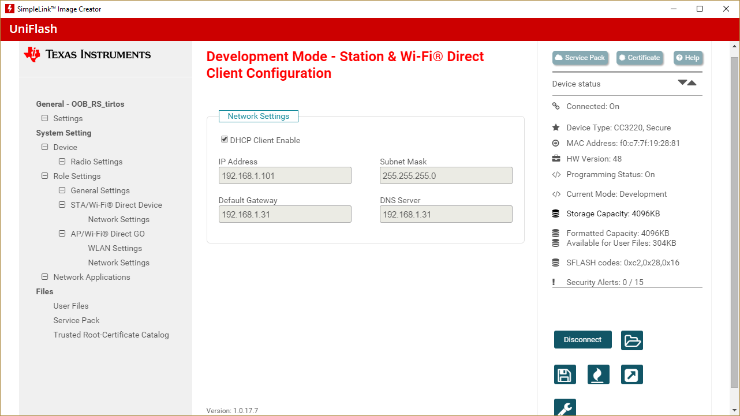Click the HW Version: 48 text
Screen dimensions: 740x416
tap(594, 159)
